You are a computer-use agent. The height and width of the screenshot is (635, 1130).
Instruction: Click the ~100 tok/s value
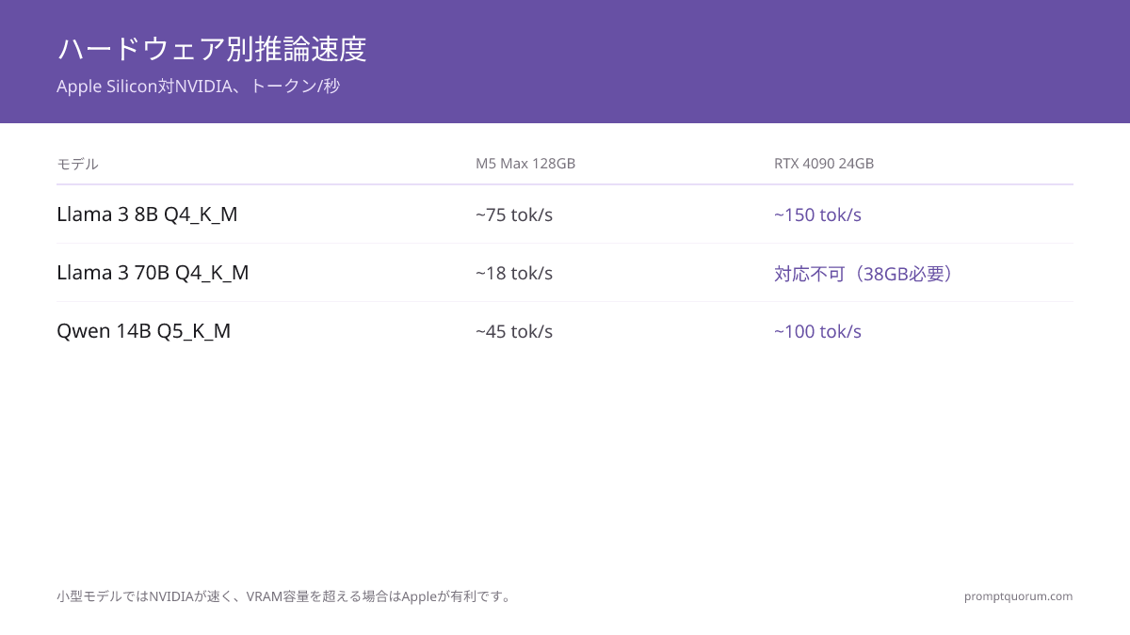click(x=817, y=331)
